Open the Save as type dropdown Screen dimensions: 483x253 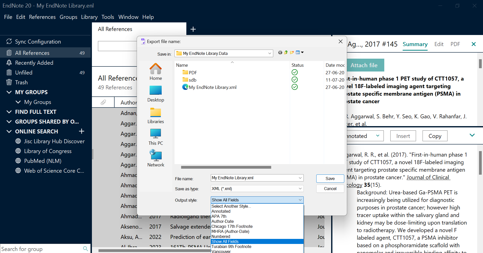[x=300, y=189]
